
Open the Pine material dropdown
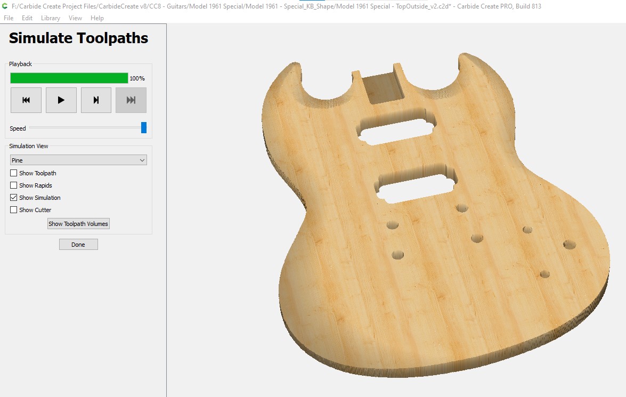78,160
